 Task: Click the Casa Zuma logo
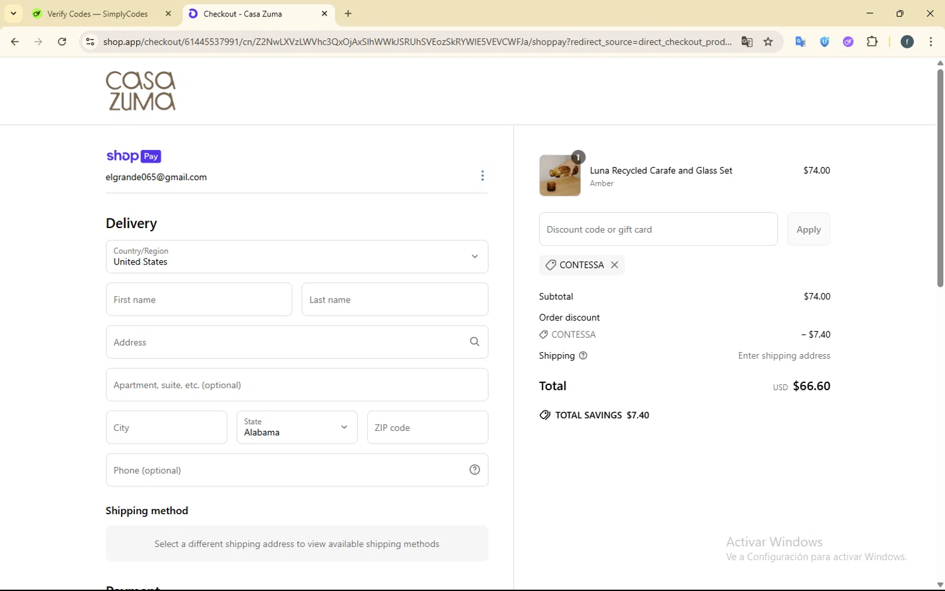click(x=140, y=91)
